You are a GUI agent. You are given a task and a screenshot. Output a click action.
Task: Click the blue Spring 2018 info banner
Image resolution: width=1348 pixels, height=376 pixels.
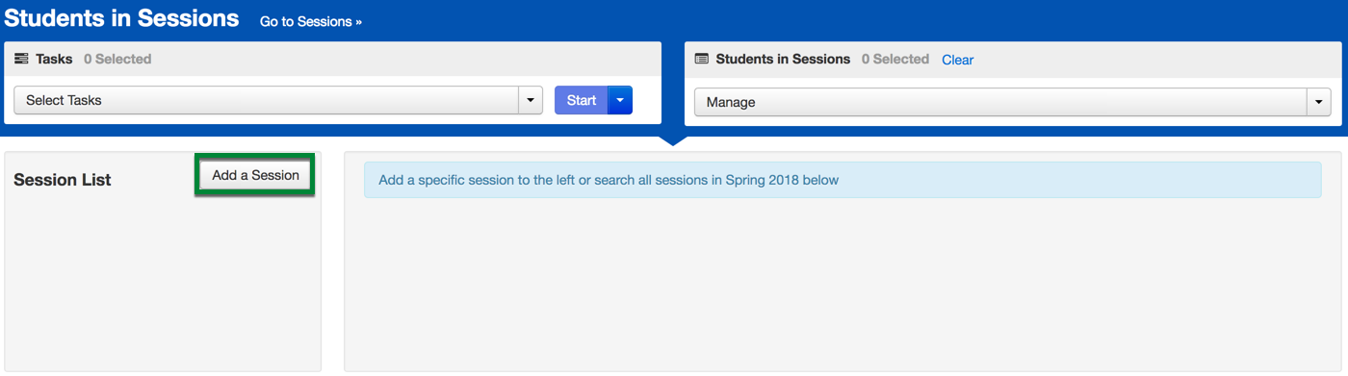pyautogui.click(x=842, y=180)
